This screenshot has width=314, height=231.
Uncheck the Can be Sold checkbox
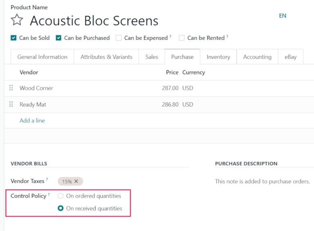(x=14, y=38)
